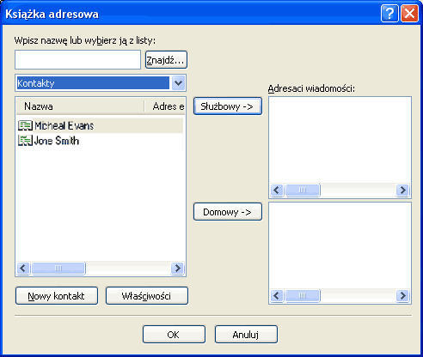Click right arrow on Służbowy recipients scrollbar
The height and width of the screenshot is (357, 423).
402,190
